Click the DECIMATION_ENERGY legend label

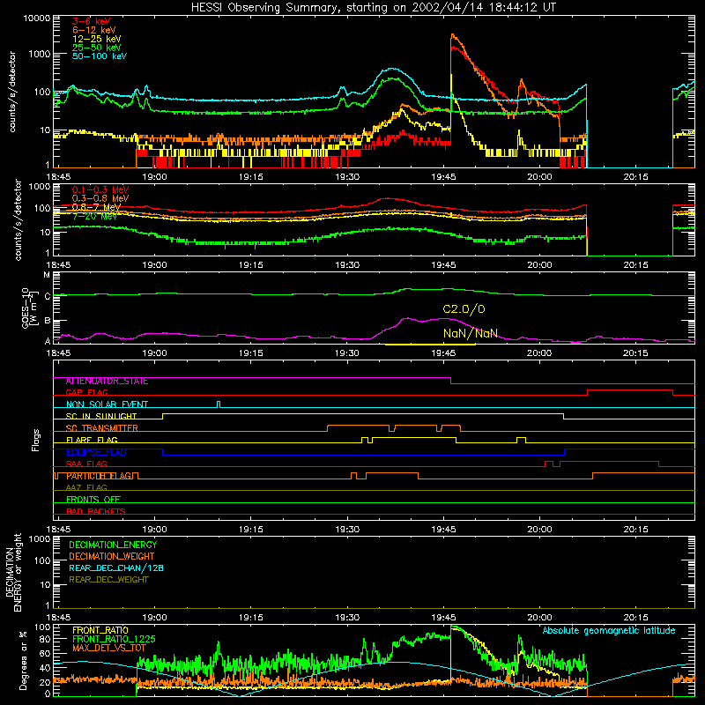point(113,545)
